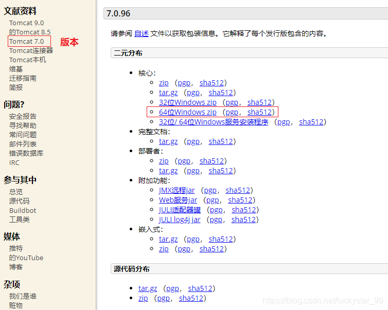This screenshot has width=388, height=310.
Task: Open sha512 link for 嵌入式 zip
Action: click(x=212, y=249)
